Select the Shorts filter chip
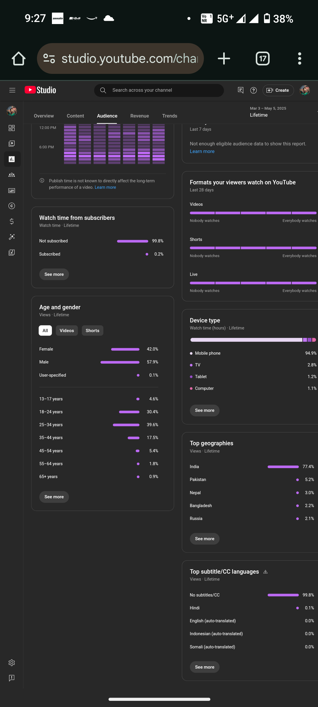318x707 pixels. [92, 331]
